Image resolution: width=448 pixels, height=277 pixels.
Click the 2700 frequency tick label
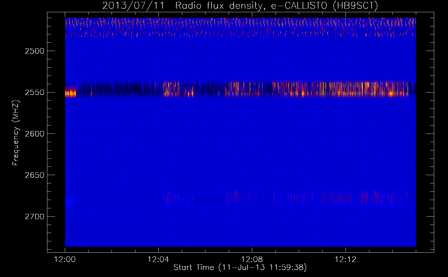coord(35,217)
